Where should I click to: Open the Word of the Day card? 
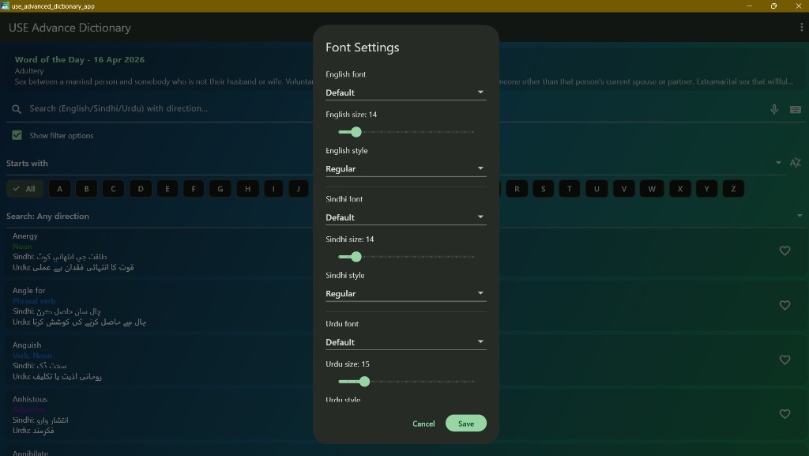click(x=404, y=70)
